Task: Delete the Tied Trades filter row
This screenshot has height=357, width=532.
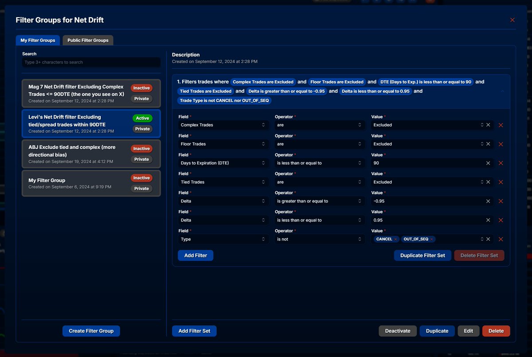Action: pos(501,182)
